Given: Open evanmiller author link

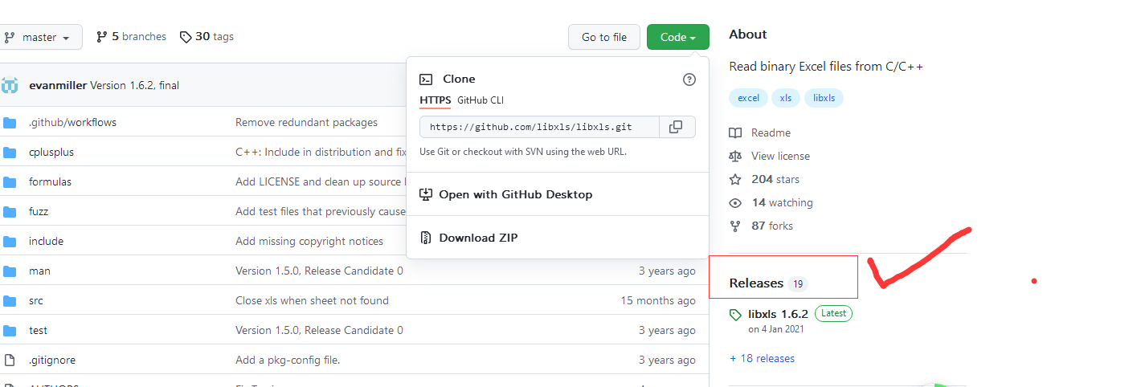Looking at the screenshot, I should point(58,85).
